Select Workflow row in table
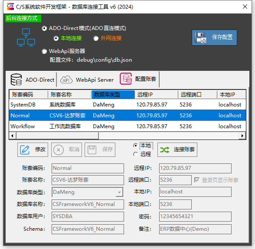Screen dimensions: 255x249 pos(127,126)
